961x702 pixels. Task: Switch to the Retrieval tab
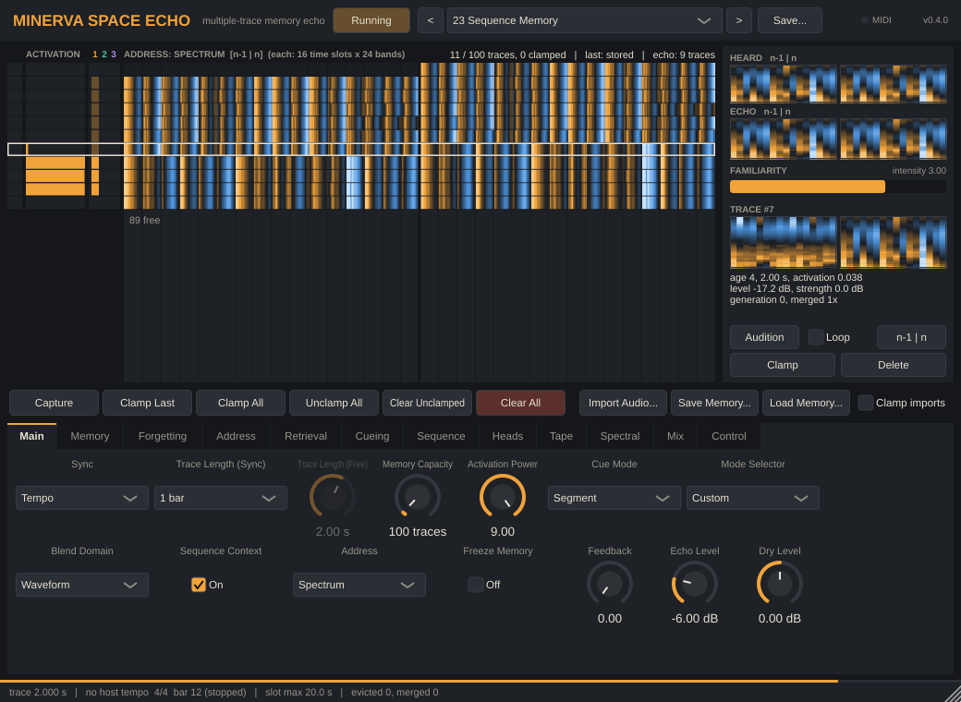306,436
